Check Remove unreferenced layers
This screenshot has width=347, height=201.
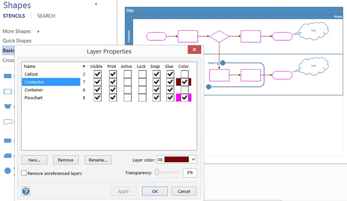click(x=24, y=173)
